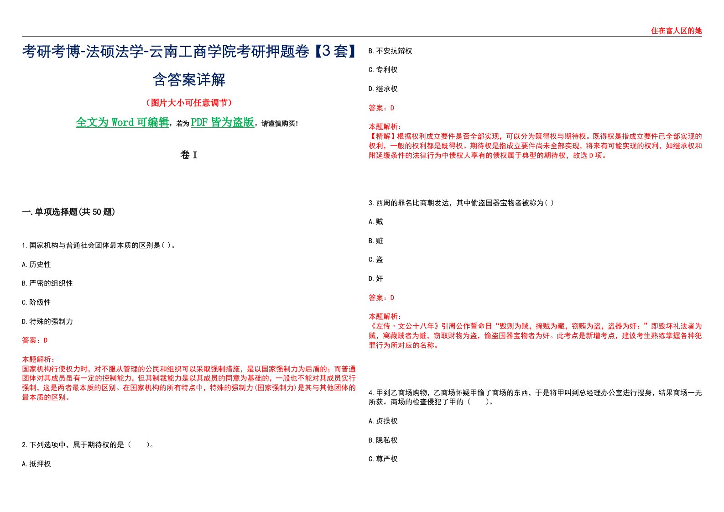Click the question 3 answer 答案：D
This screenshot has width=724, height=512.
(x=382, y=298)
